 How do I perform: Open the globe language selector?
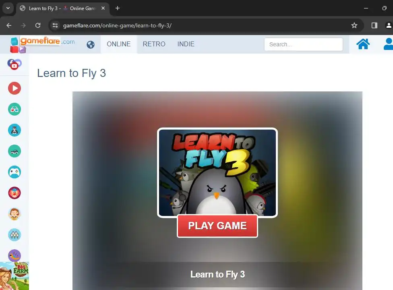pos(91,45)
